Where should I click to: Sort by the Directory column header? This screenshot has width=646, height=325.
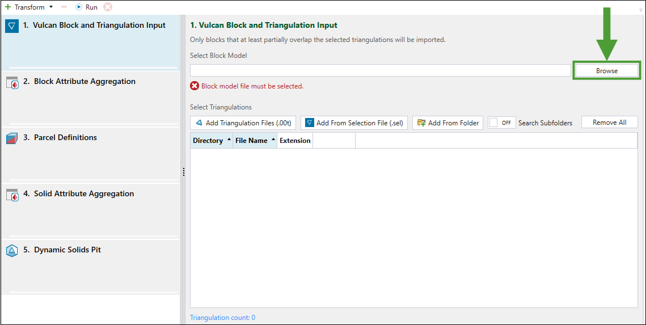[212, 141]
